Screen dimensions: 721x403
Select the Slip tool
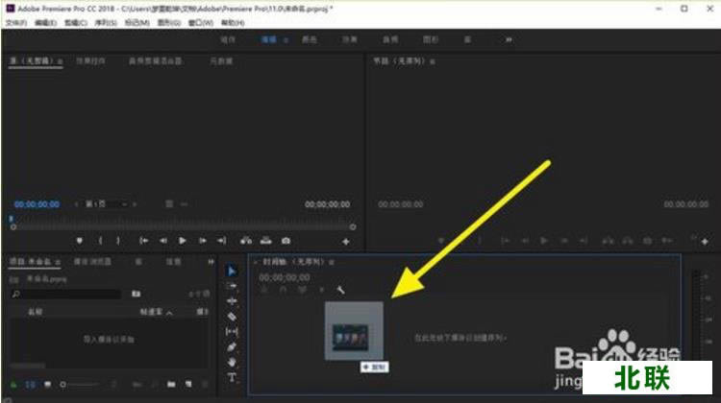[232, 331]
